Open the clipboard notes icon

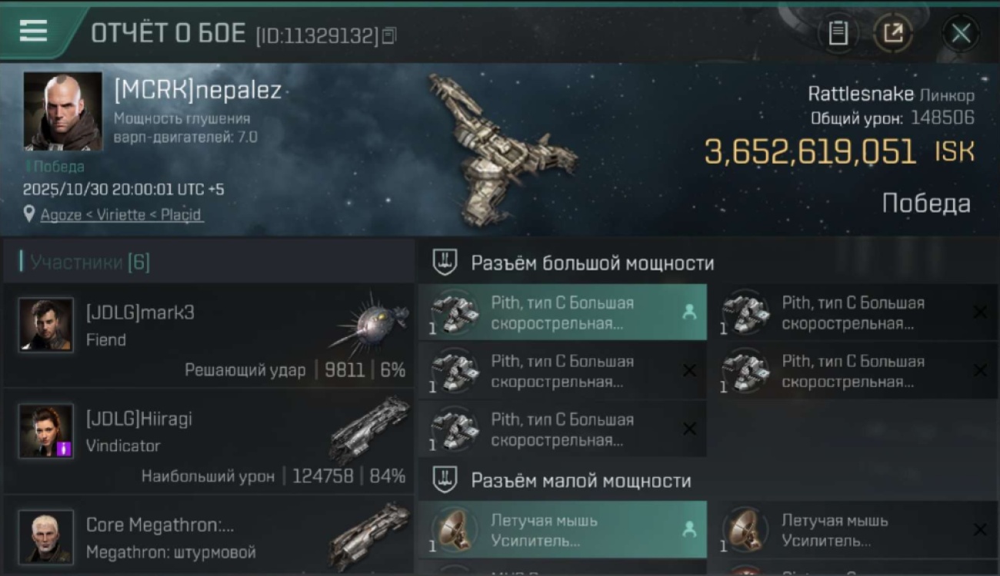[x=838, y=33]
